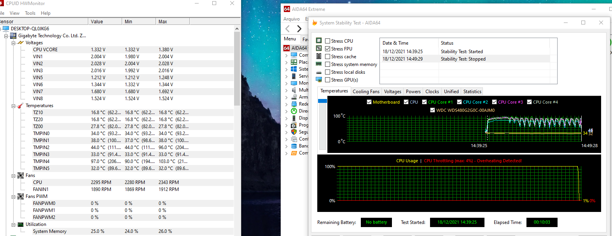The height and width of the screenshot is (236, 612).
Task: Uncheck the WDC WDS480G2G0C-00AJM0 graph checkbox
Action: click(432, 110)
